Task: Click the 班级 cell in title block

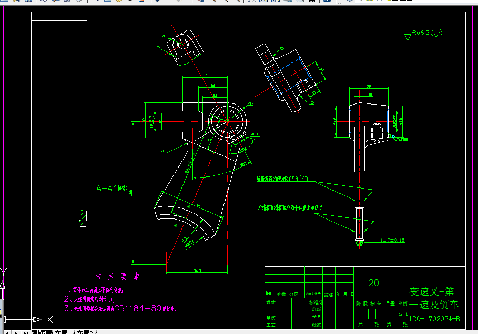Action: click(317, 310)
